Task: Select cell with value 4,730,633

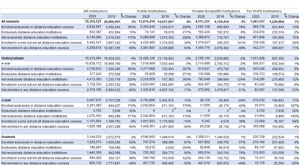Action: click(x=92, y=69)
